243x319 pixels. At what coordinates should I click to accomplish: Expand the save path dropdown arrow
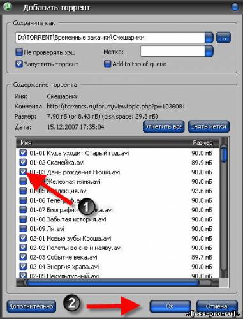pyautogui.click(x=209, y=38)
